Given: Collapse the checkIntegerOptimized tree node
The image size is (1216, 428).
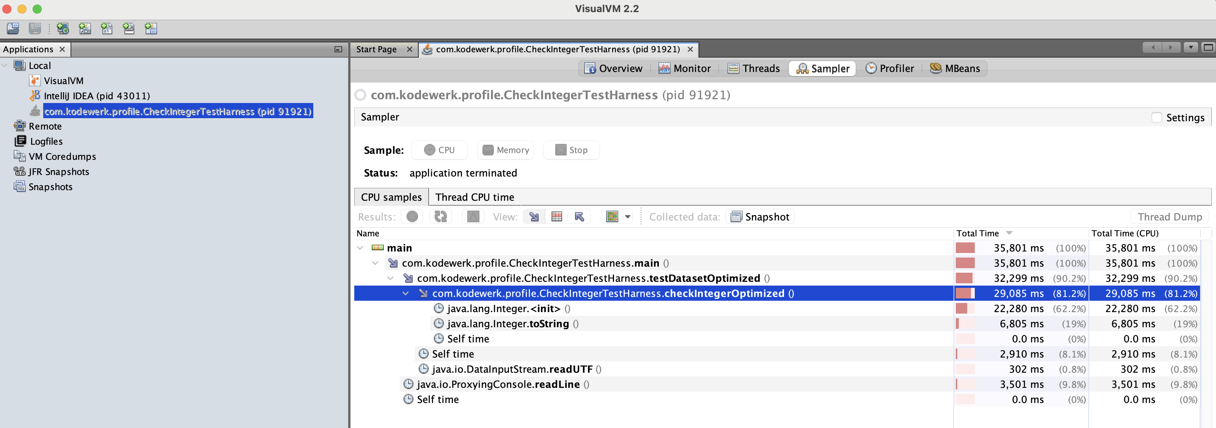Looking at the screenshot, I should click(405, 293).
